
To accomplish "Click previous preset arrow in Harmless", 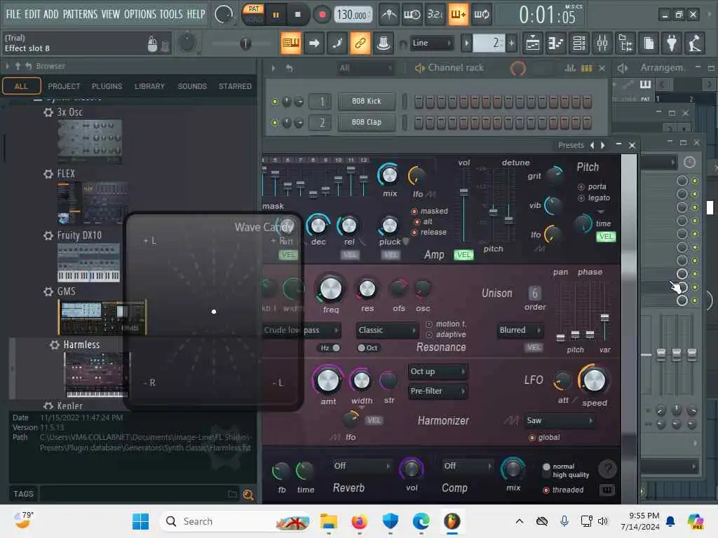I will [592, 145].
